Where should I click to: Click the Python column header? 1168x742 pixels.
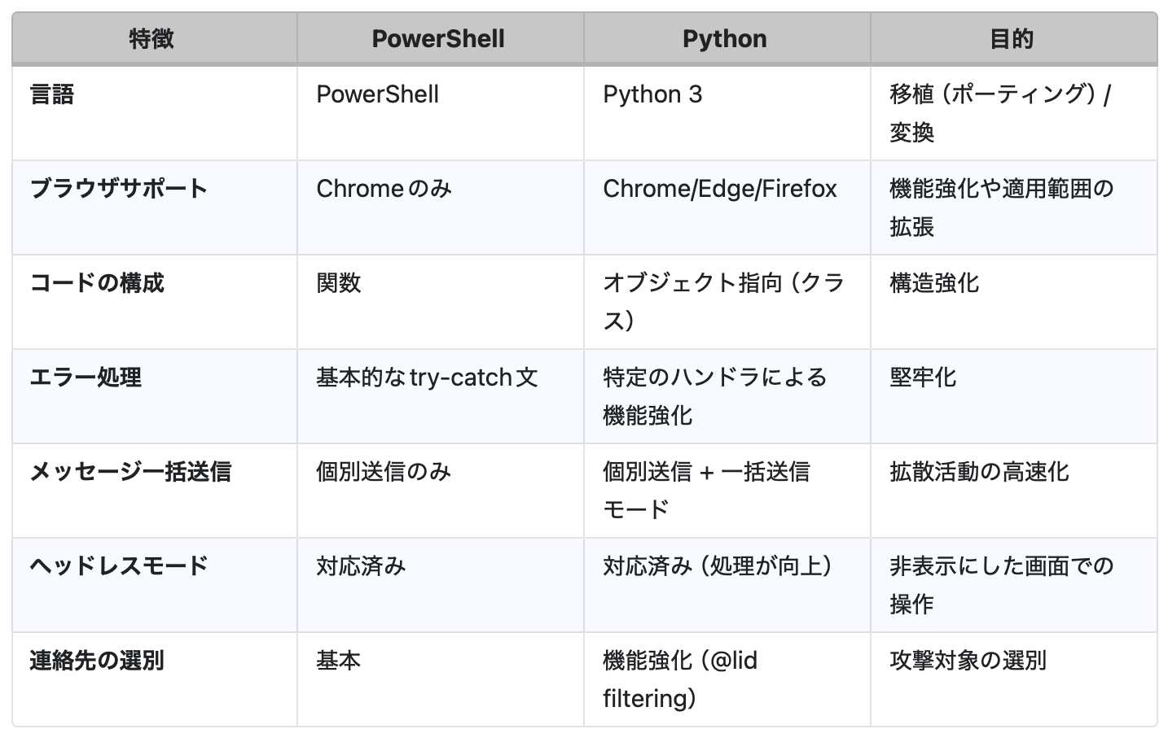(x=724, y=39)
